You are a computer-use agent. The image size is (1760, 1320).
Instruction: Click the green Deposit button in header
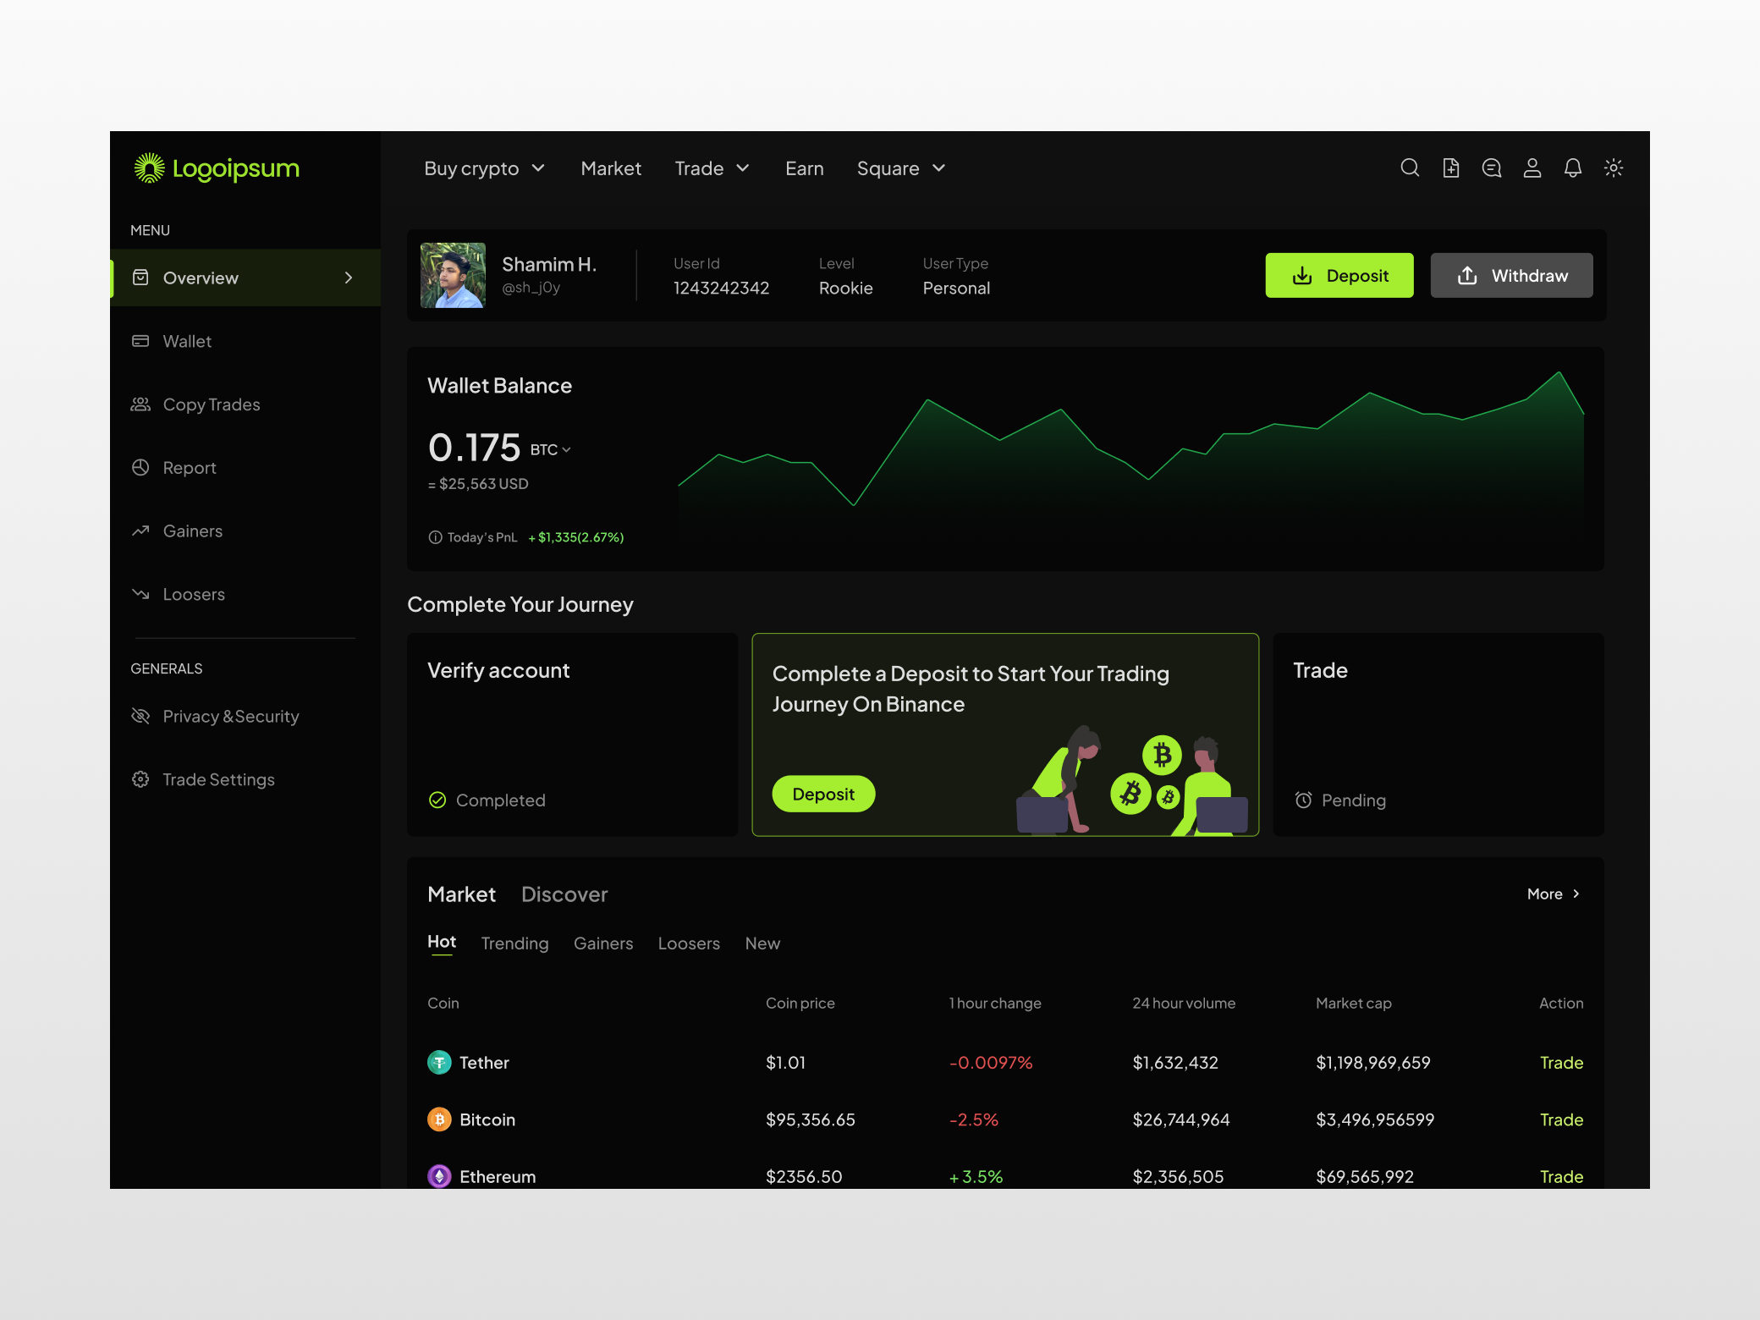pos(1339,275)
